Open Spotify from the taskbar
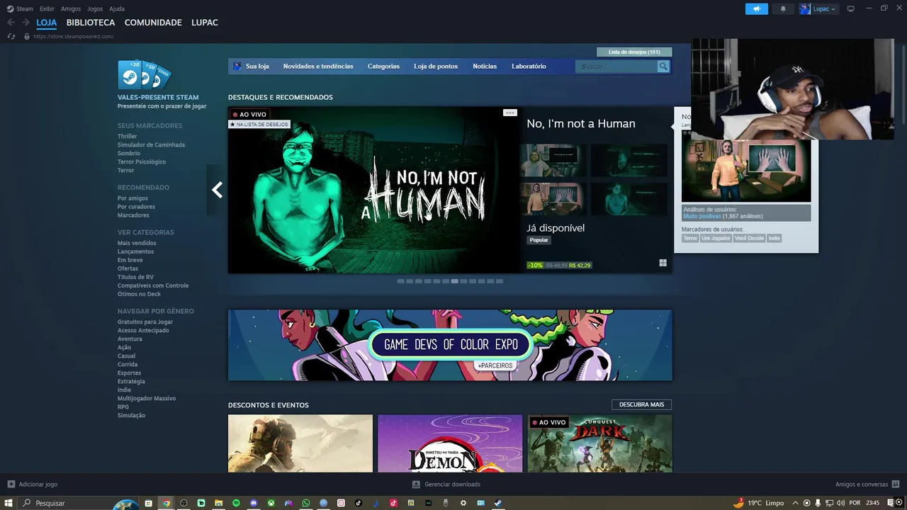 tap(236, 503)
